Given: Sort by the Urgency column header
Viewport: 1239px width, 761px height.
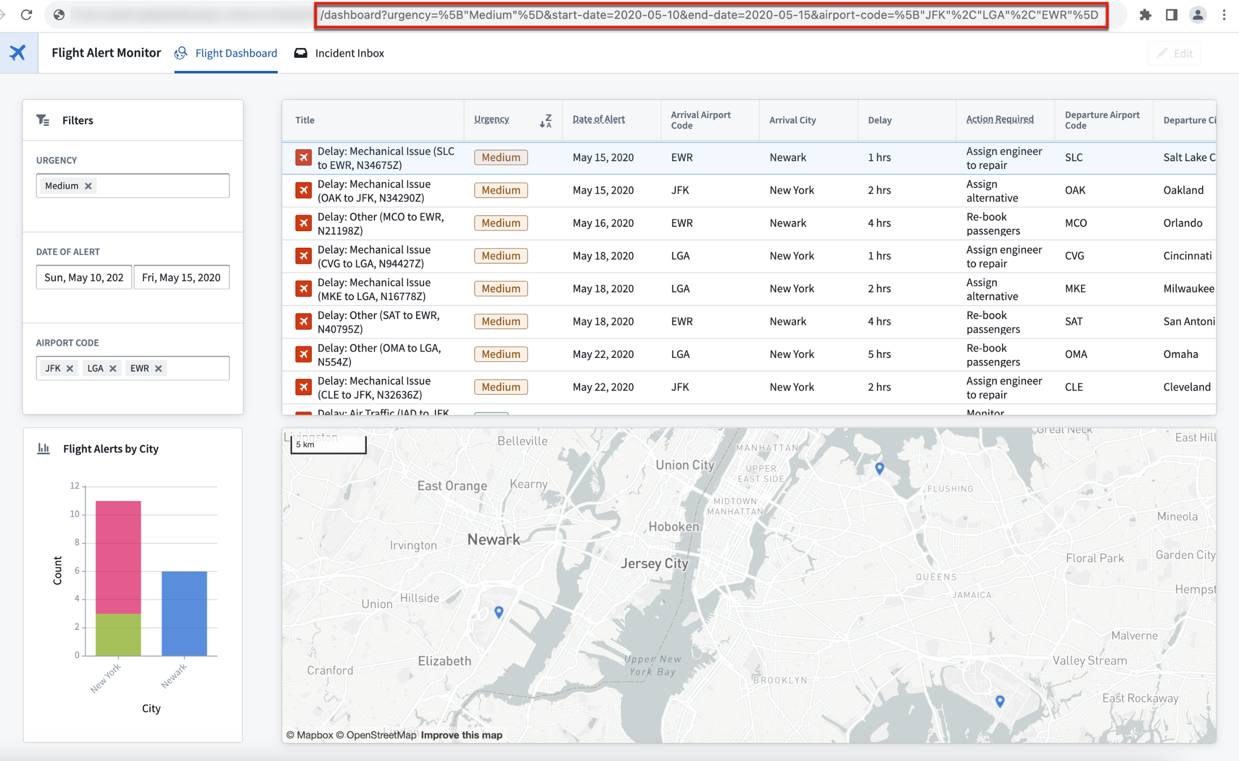Looking at the screenshot, I should click(491, 119).
